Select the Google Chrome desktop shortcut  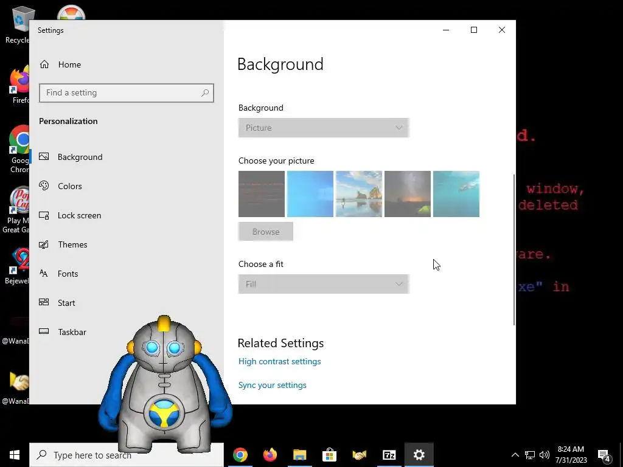point(19,150)
